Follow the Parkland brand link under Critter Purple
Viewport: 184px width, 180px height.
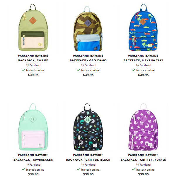pos(145,165)
